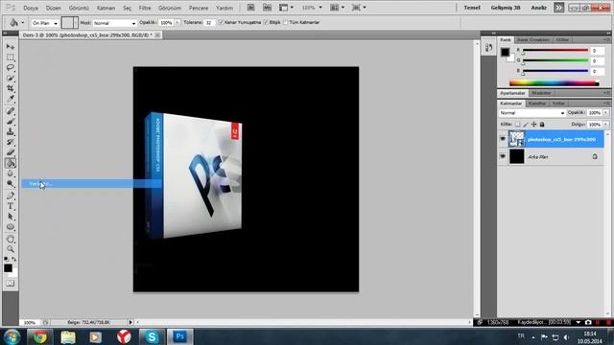Click the red R color slider
Viewport: 614px width, 345px height.
point(555,50)
